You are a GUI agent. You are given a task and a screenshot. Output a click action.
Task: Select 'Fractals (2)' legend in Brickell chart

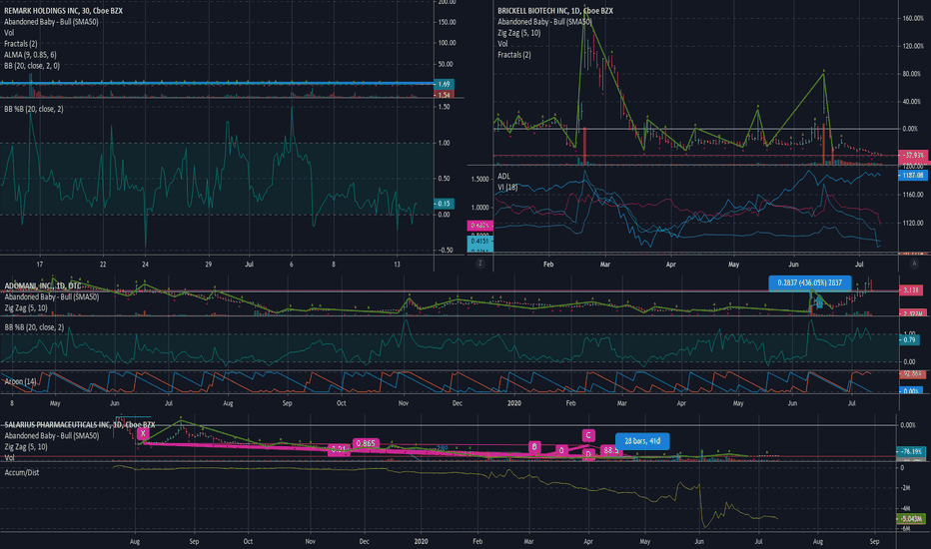coord(514,55)
